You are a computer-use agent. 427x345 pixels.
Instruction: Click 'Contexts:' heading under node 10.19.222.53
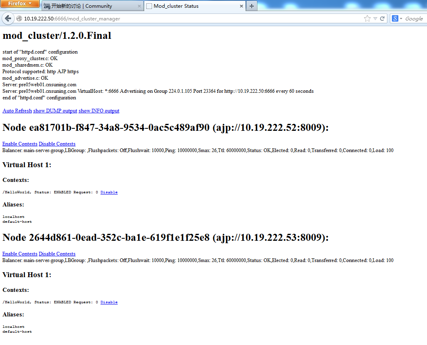(x=16, y=290)
